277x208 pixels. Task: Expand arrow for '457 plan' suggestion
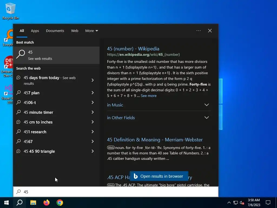[93, 93]
